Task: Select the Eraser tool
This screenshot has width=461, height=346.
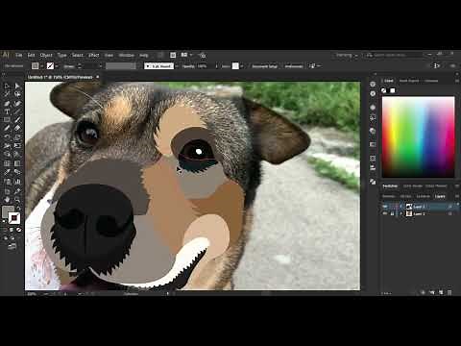Action: [x=17, y=128]
